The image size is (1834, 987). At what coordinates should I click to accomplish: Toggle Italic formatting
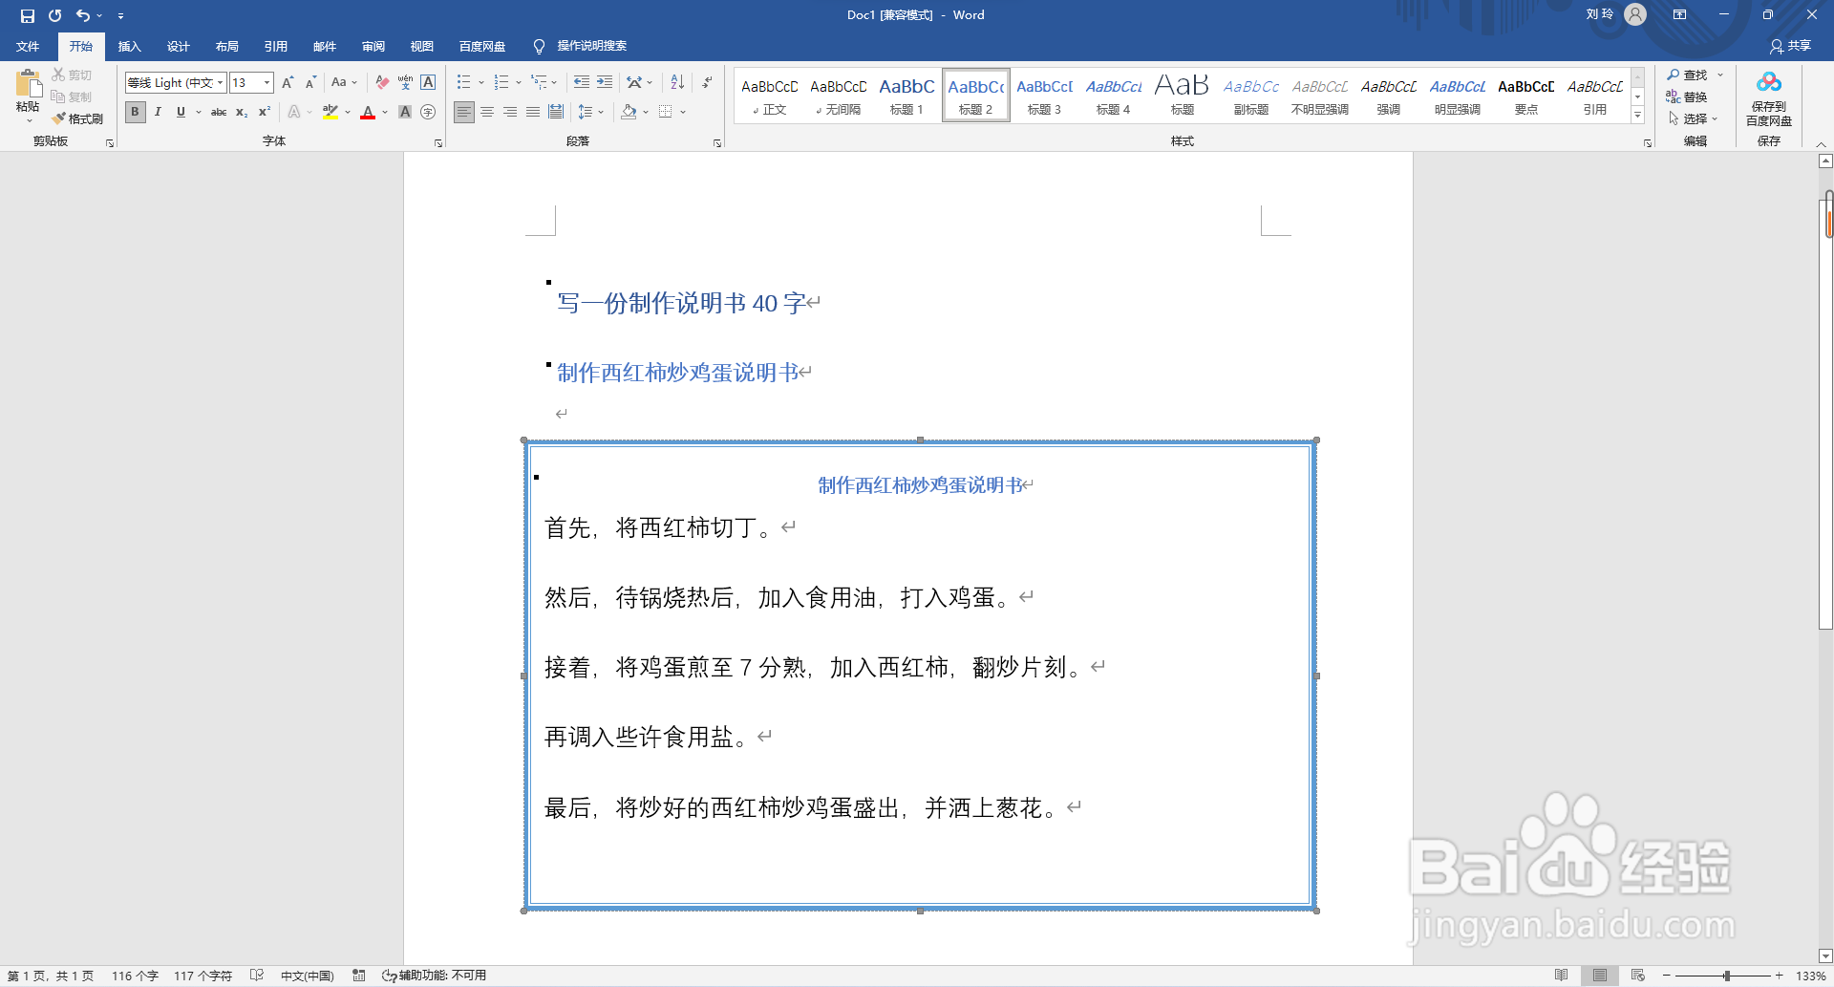point(158,112)
